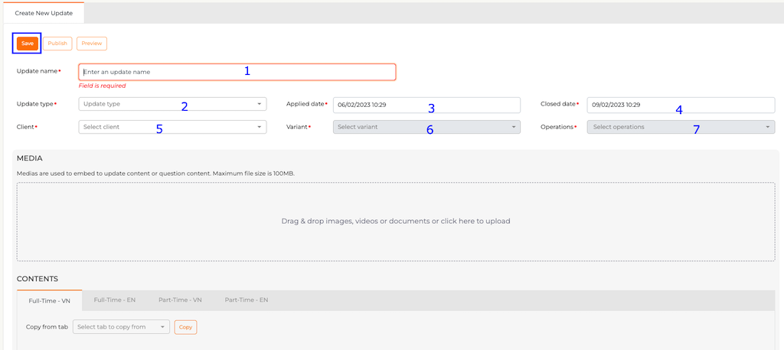This screenshot has height=350, width=784.
Task: Click the Operations dropdown arrow icon
Action: coord(768,127)
